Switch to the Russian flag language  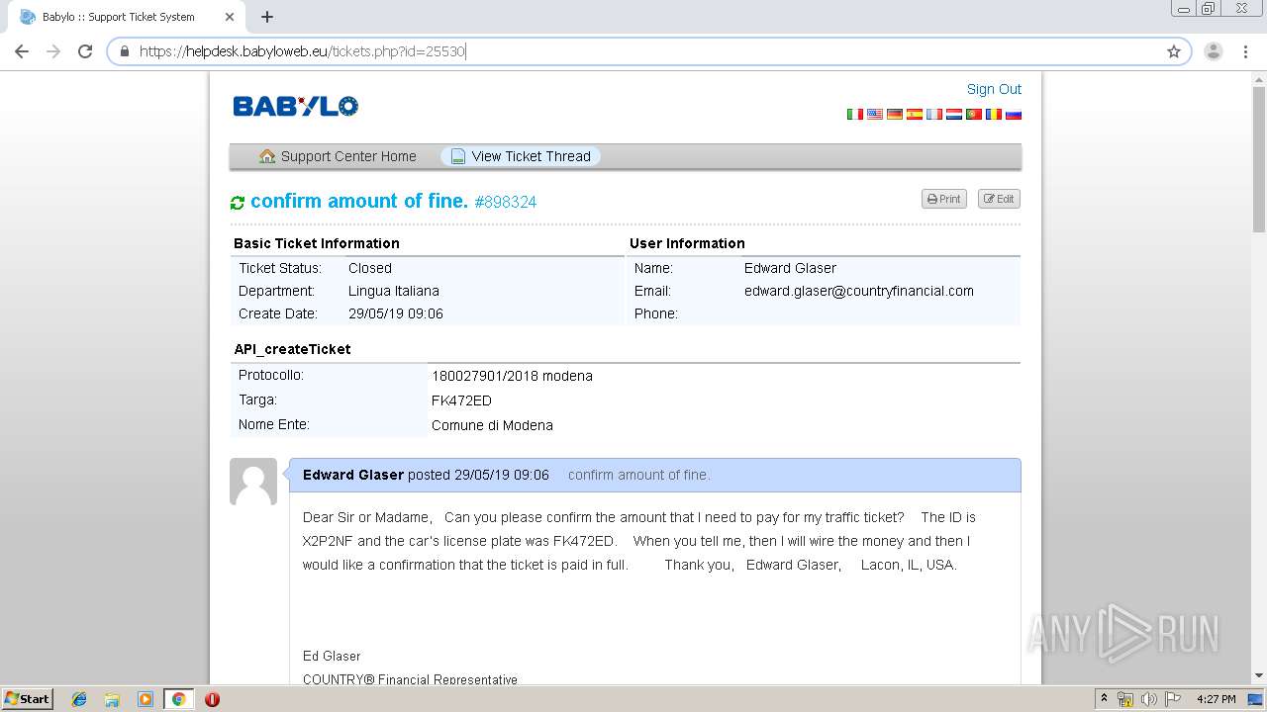point(1013,115)
